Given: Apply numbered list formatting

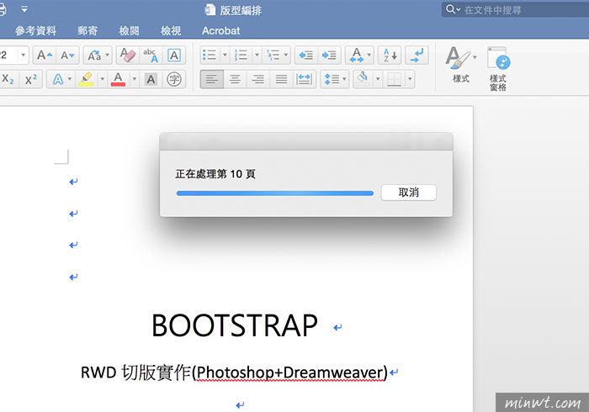Looking at the screenshot, I should pyautogui.click(x=241, y=55).
